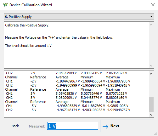Click CH1 maximum -1.968087935 V
This screenshot has height=136, width=158.
point(118,81)
